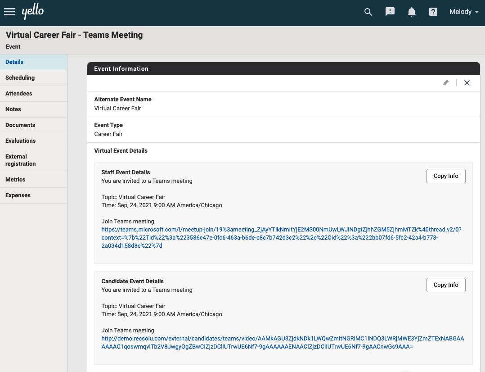Copy Info for Staff Event Details

coord(446,176)
